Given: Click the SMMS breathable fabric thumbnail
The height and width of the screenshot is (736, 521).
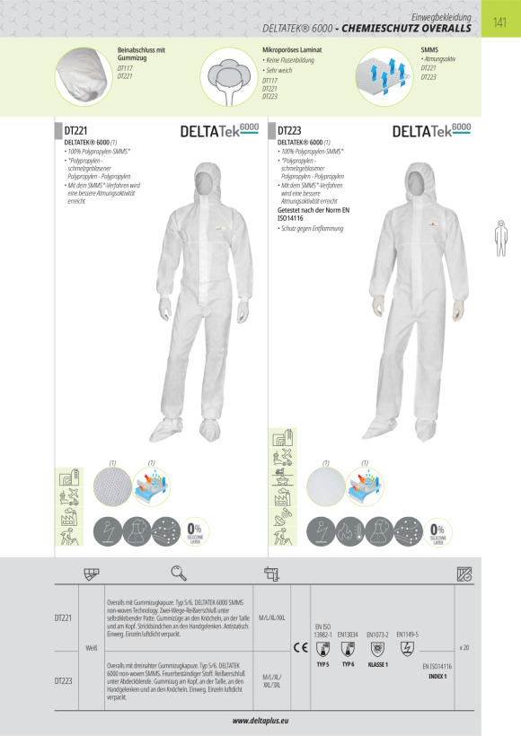Looking at the screenshot, I should tap(384, 76).
